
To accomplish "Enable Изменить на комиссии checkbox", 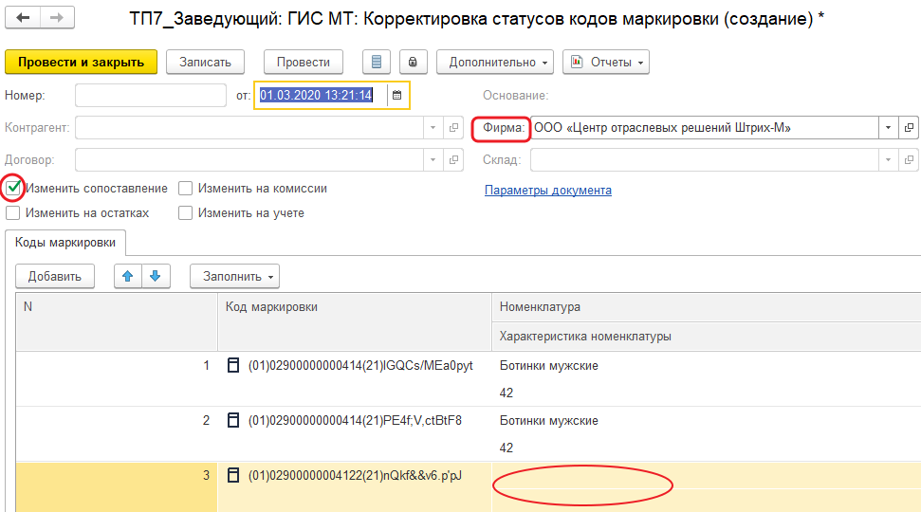I will point(186,189).
